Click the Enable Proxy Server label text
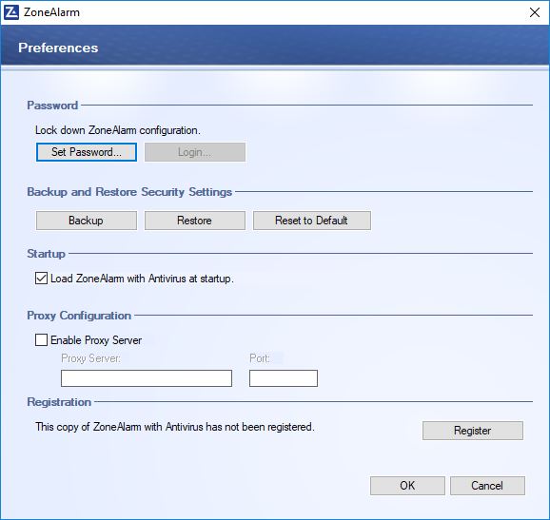This screenshot has width=550, height=520. point(96,340)
